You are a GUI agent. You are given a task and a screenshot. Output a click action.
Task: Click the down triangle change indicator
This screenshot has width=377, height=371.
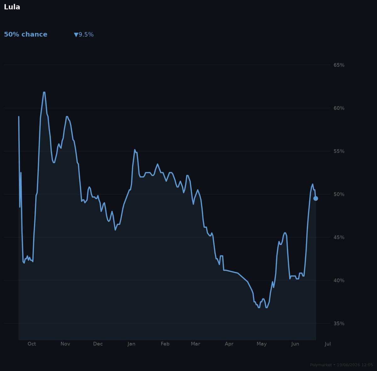76,35
